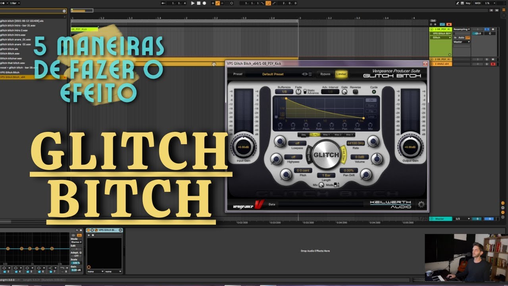Flip the Mode A/B switch
Image resolution: width=508 pixels, height=286 pixels.
click(x=335, y=185)
